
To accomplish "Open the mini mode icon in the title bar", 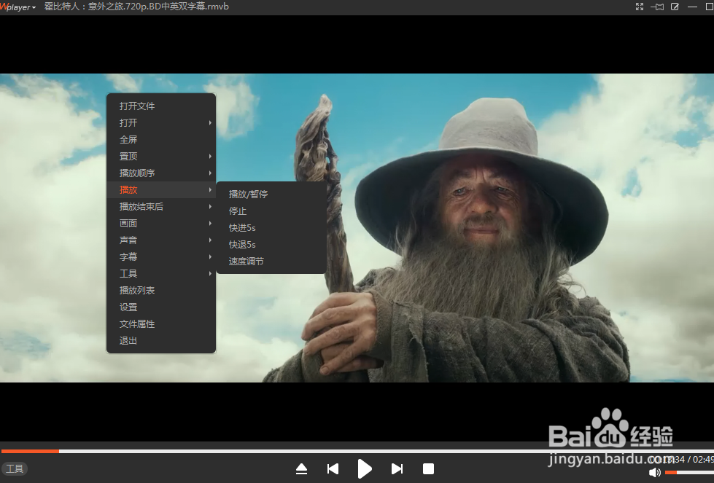I will coord(675,7).
